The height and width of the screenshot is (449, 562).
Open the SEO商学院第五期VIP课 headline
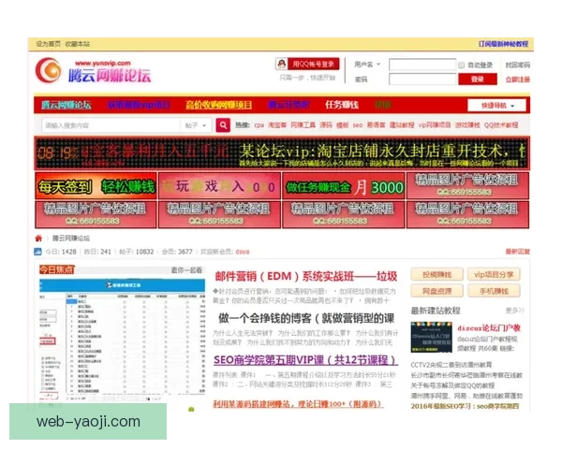pyautogui.click(x=305, y=360)
